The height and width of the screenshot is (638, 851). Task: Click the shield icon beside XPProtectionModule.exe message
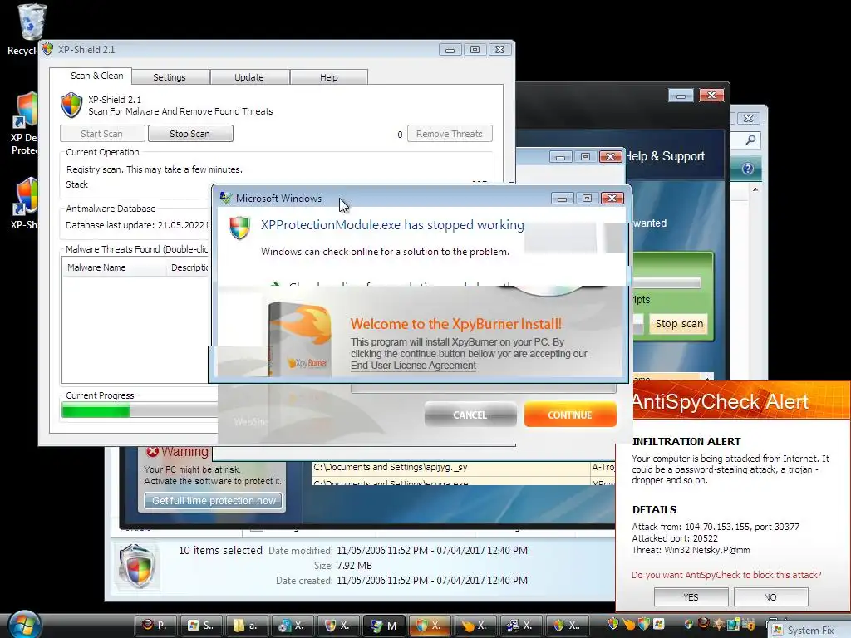[x=239, y=228]
